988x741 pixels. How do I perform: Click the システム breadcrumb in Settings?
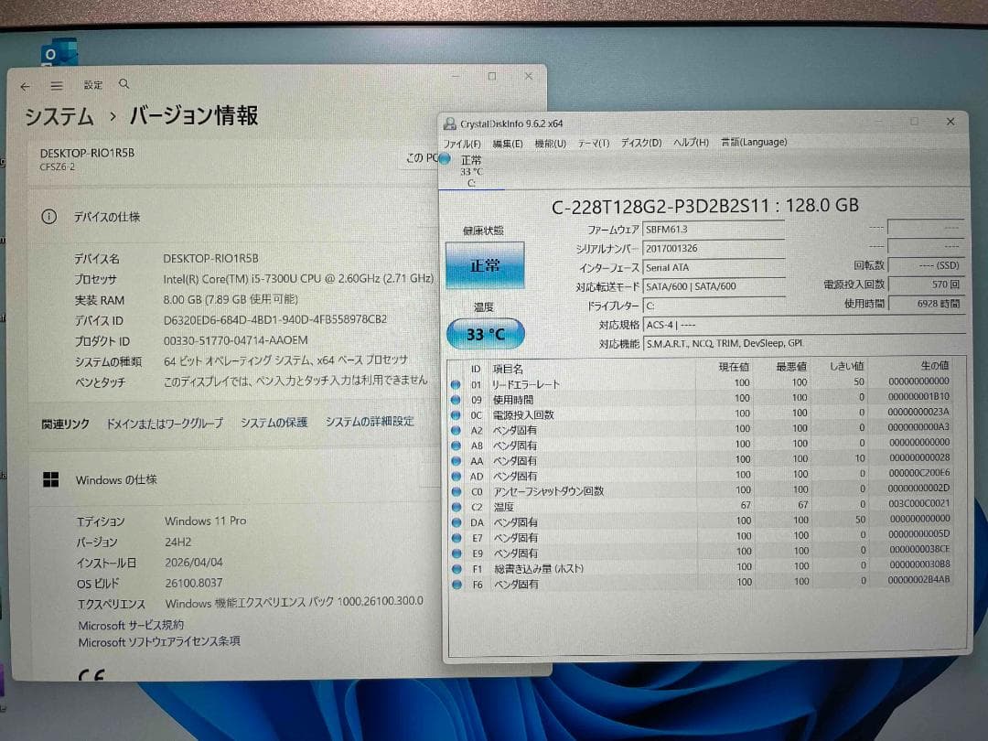tap(59, 116)
